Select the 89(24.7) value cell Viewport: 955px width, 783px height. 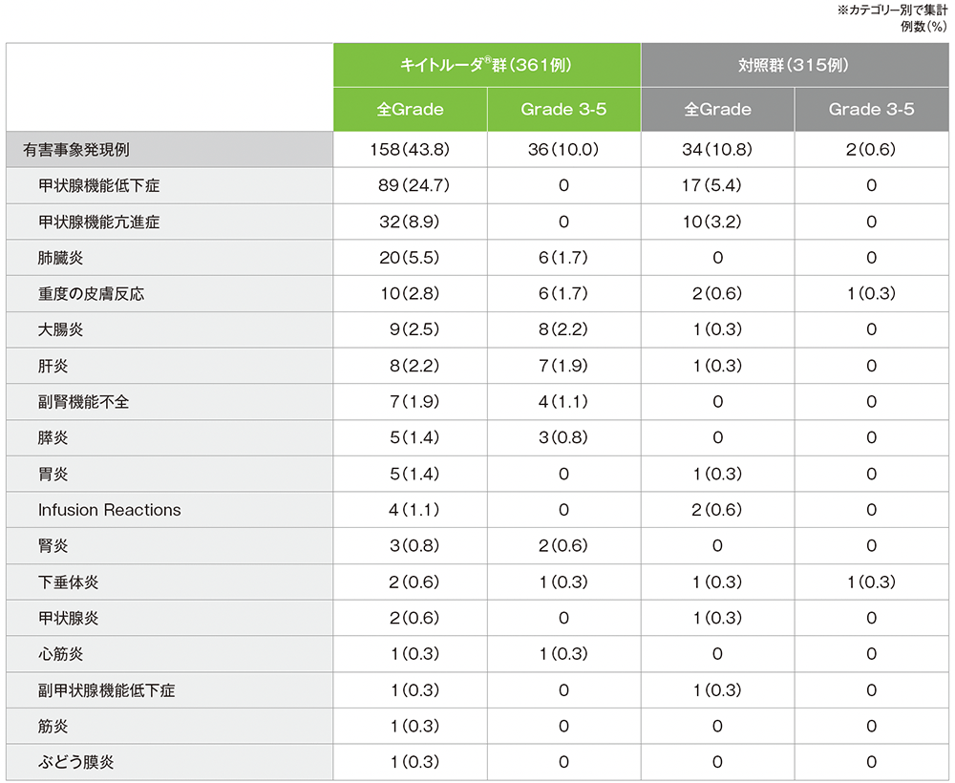[410, 186]
